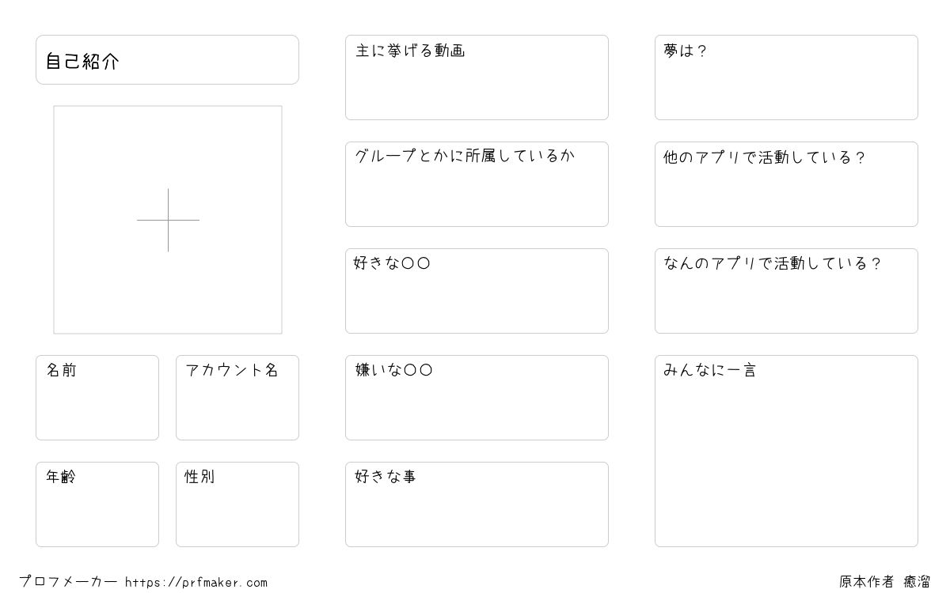Select the square profile image area
This screenshot has height=593, width=950.
click(168, 220)
